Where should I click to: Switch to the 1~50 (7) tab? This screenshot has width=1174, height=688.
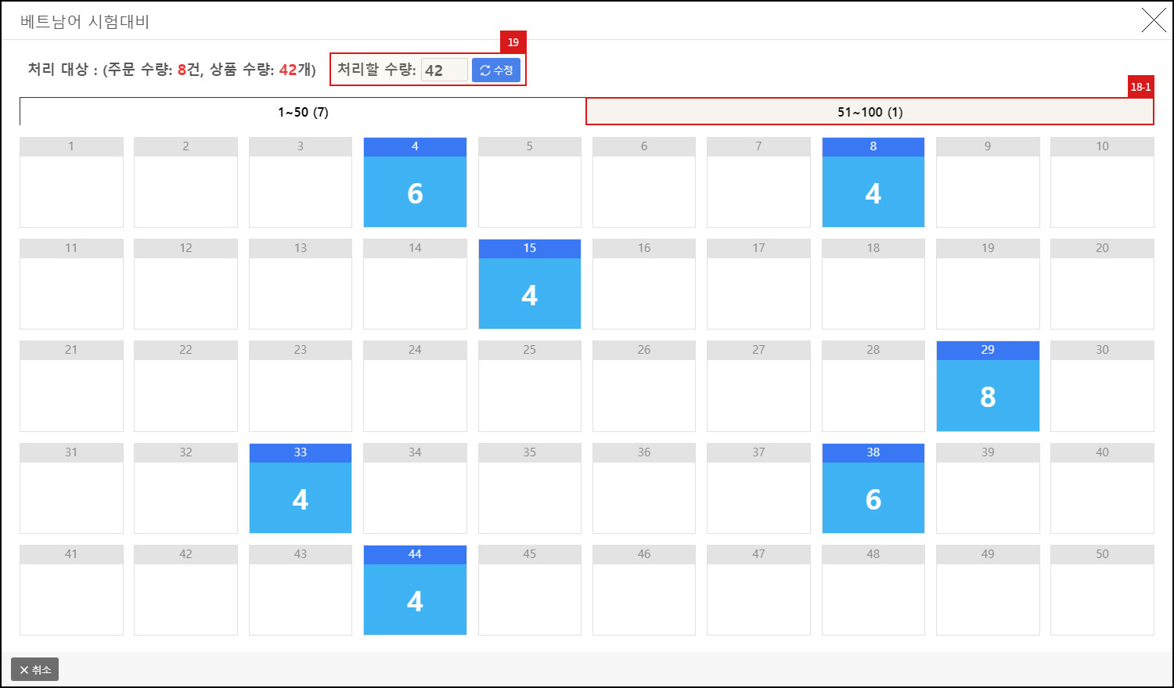301,111
